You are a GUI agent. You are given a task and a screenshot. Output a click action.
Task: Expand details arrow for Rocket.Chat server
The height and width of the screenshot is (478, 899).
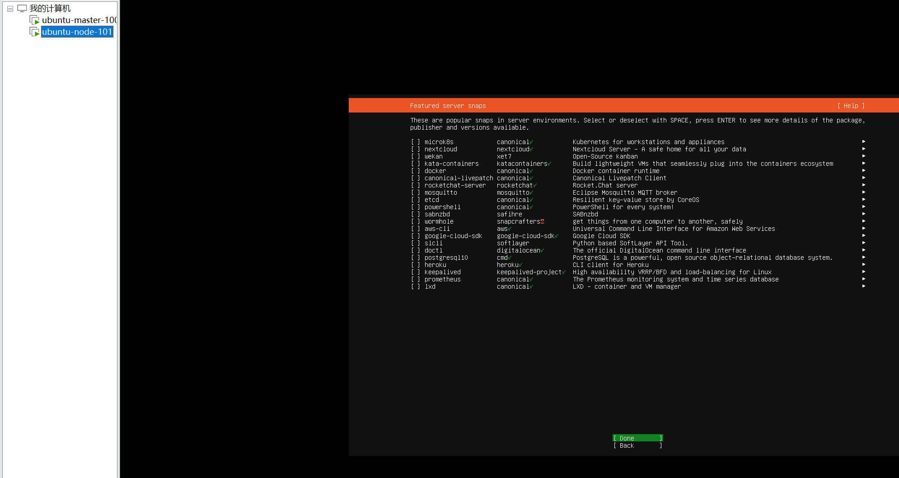click(x=864, y=185)
